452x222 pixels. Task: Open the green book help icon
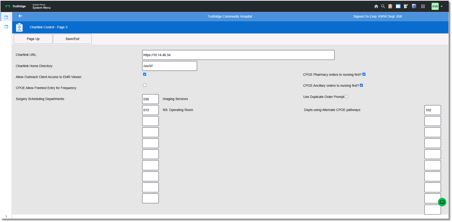(x=442, y=202)
